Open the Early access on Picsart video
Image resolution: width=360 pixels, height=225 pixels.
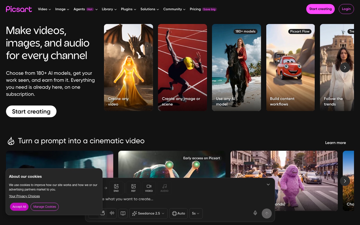[x=172, y=164]
